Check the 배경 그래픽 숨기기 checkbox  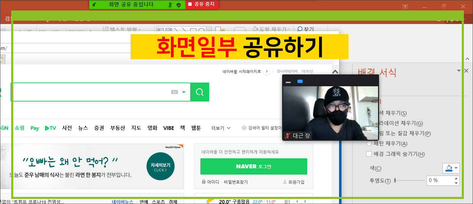point(369,154)
